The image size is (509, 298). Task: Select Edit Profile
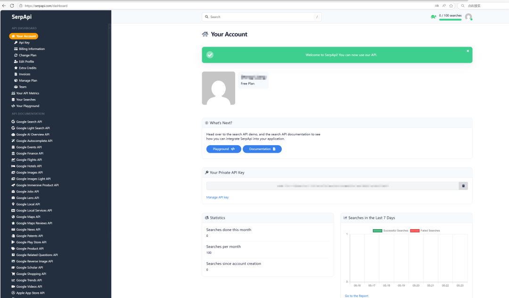click(26, 62)
